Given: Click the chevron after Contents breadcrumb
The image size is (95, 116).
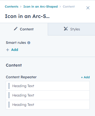Looking at the screenshot, I should 21,7.
